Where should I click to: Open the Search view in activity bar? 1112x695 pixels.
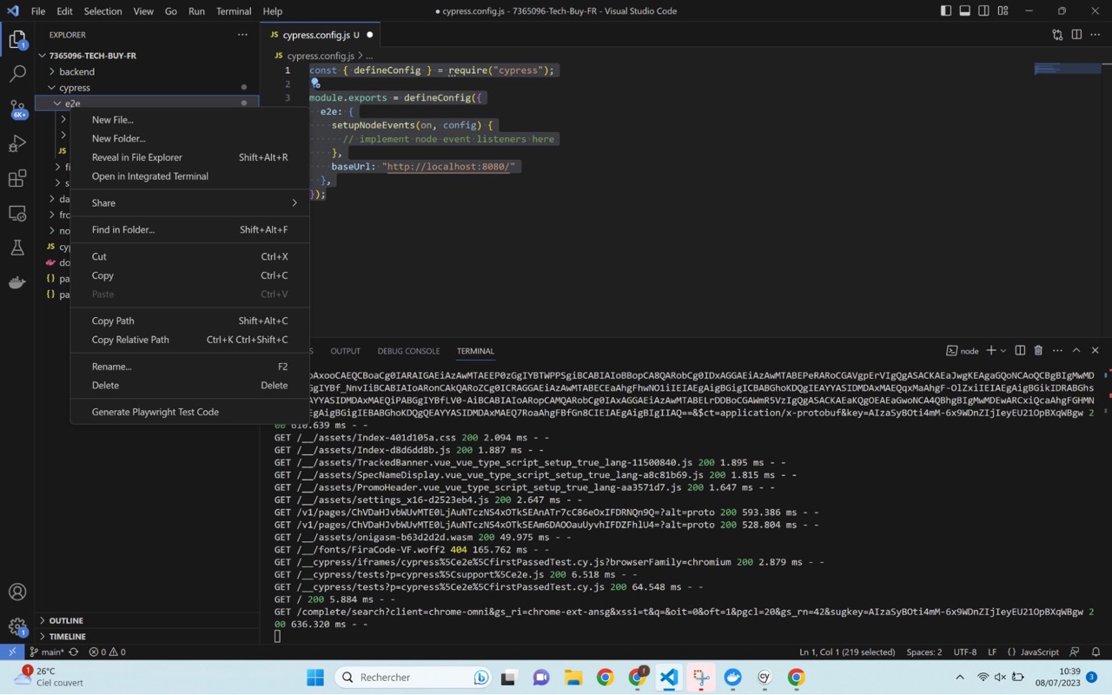pyautogui.click(x=17, y=74)
